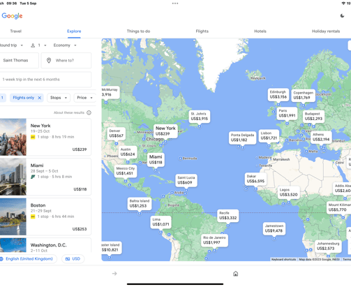Select Miami US$118 map label

coord(156,160)
